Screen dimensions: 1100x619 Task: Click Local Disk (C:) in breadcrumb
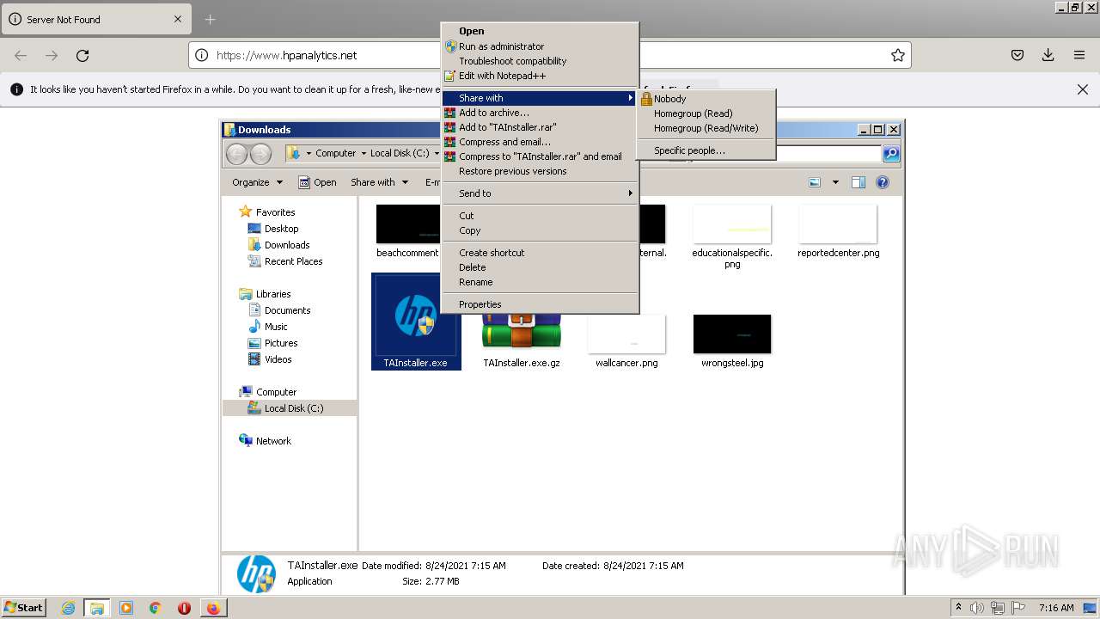coord(400,153)
